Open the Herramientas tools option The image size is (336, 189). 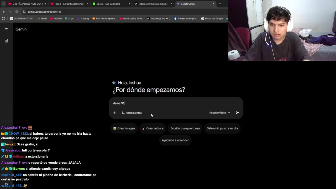132,113
